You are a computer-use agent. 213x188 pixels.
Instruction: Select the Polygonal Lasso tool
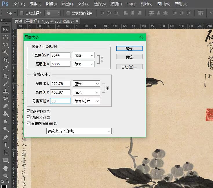click(x=6, y=45)
